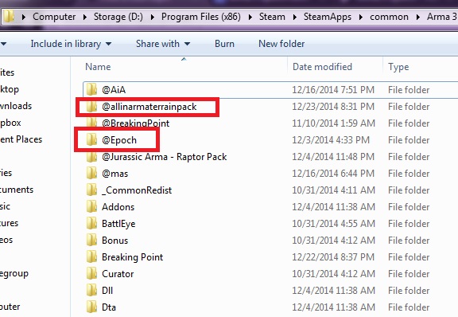This screenshot has width=458, height=317.
Task: Click the 12/4/2014 11:48 PM date cell
Action: coord(333,157)
